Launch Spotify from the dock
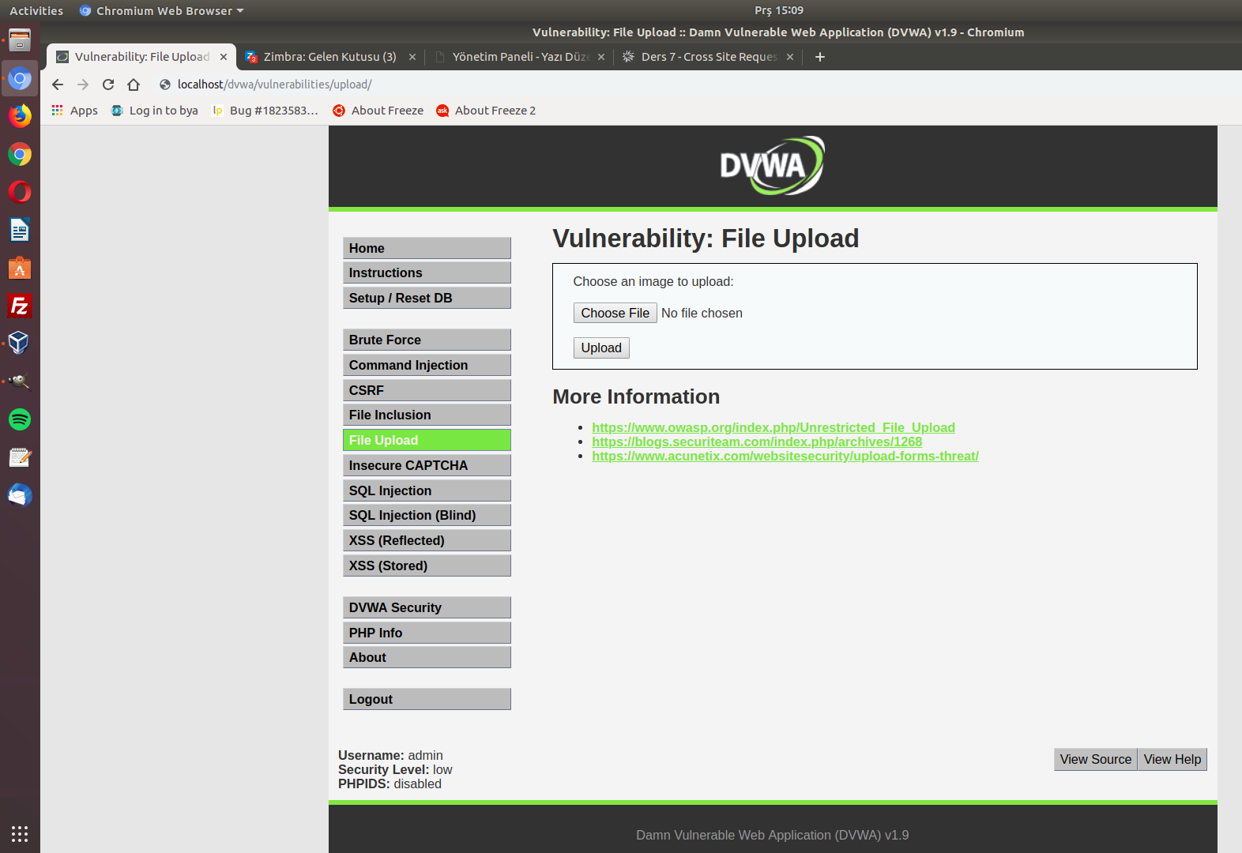This screenshot has height=853, width=1242. click(x=20, y=419)
